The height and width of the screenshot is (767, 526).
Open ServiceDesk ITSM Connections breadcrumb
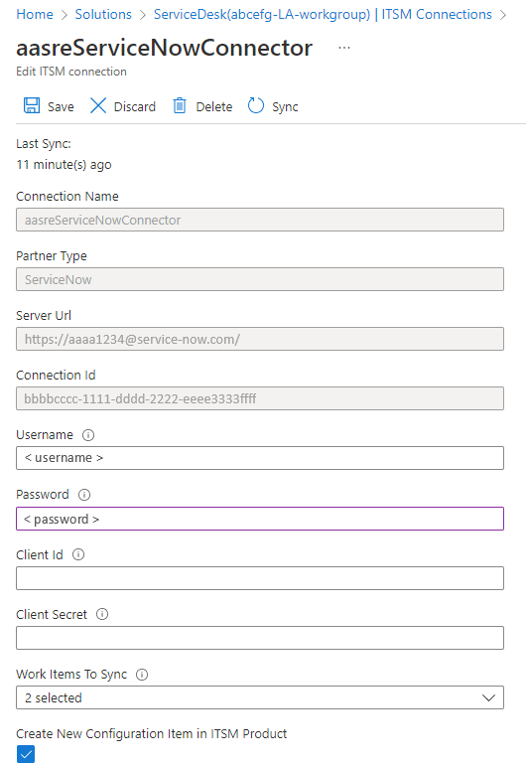[323, 14]
